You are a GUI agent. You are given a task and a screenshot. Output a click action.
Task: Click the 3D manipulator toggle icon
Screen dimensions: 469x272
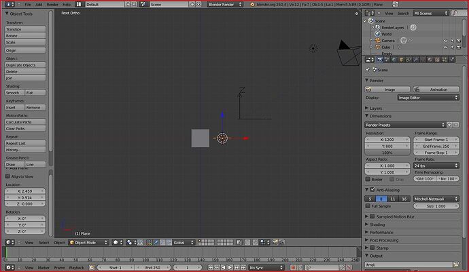[150, 242]
